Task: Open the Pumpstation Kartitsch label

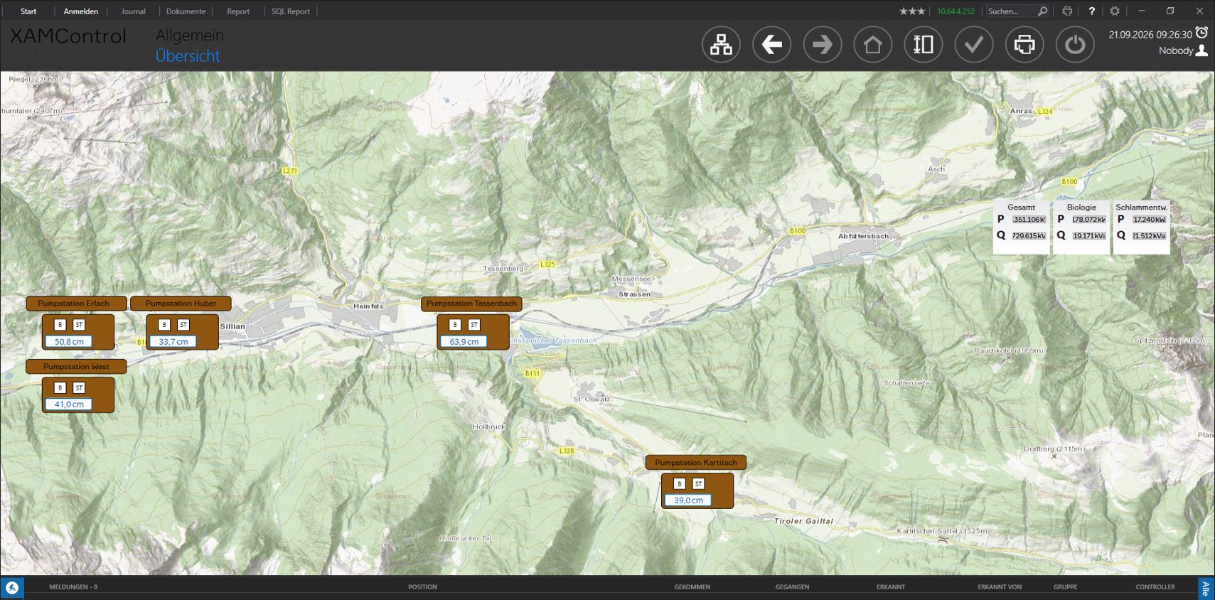Action: coord(696,463)
